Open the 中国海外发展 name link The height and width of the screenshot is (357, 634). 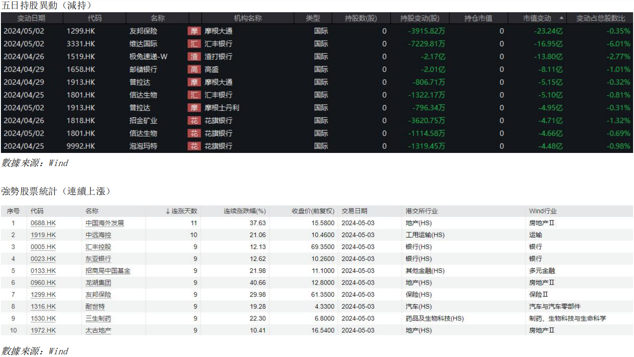click(x=105, y=223)
